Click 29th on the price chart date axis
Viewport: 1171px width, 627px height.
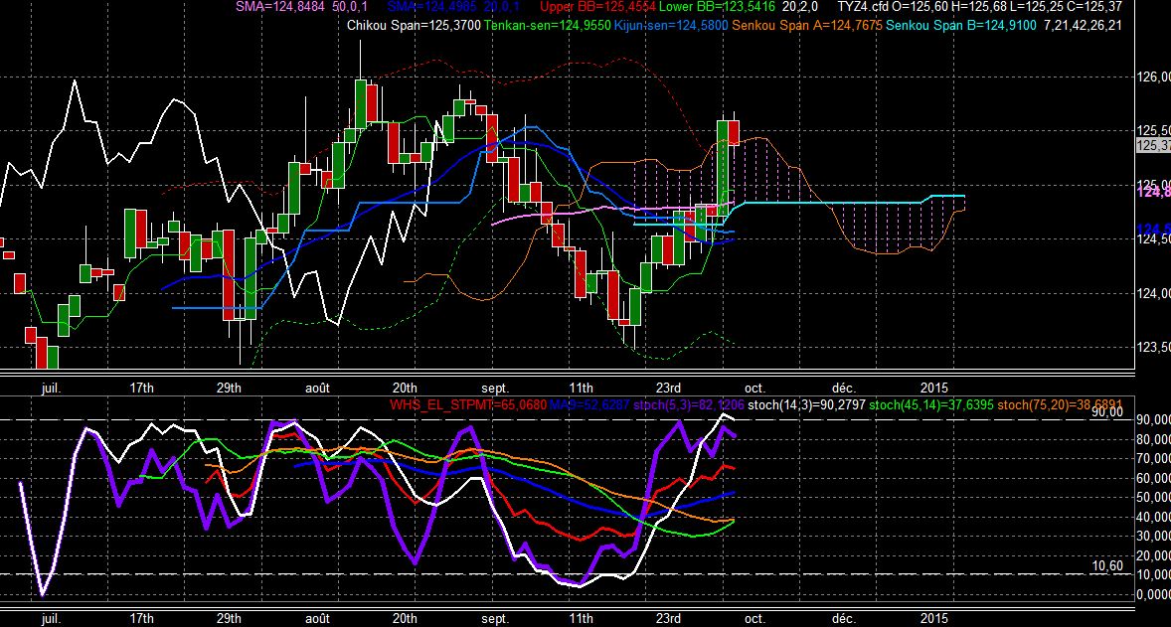click(x=230, y=388)
